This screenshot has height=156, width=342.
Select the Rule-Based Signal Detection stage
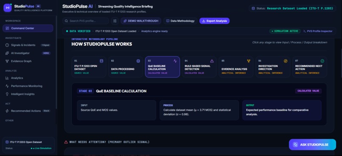(199, 67)
